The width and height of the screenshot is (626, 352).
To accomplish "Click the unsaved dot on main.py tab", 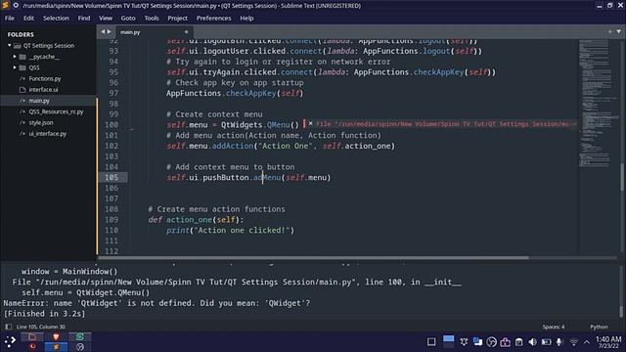I will [x=186, y=32].
